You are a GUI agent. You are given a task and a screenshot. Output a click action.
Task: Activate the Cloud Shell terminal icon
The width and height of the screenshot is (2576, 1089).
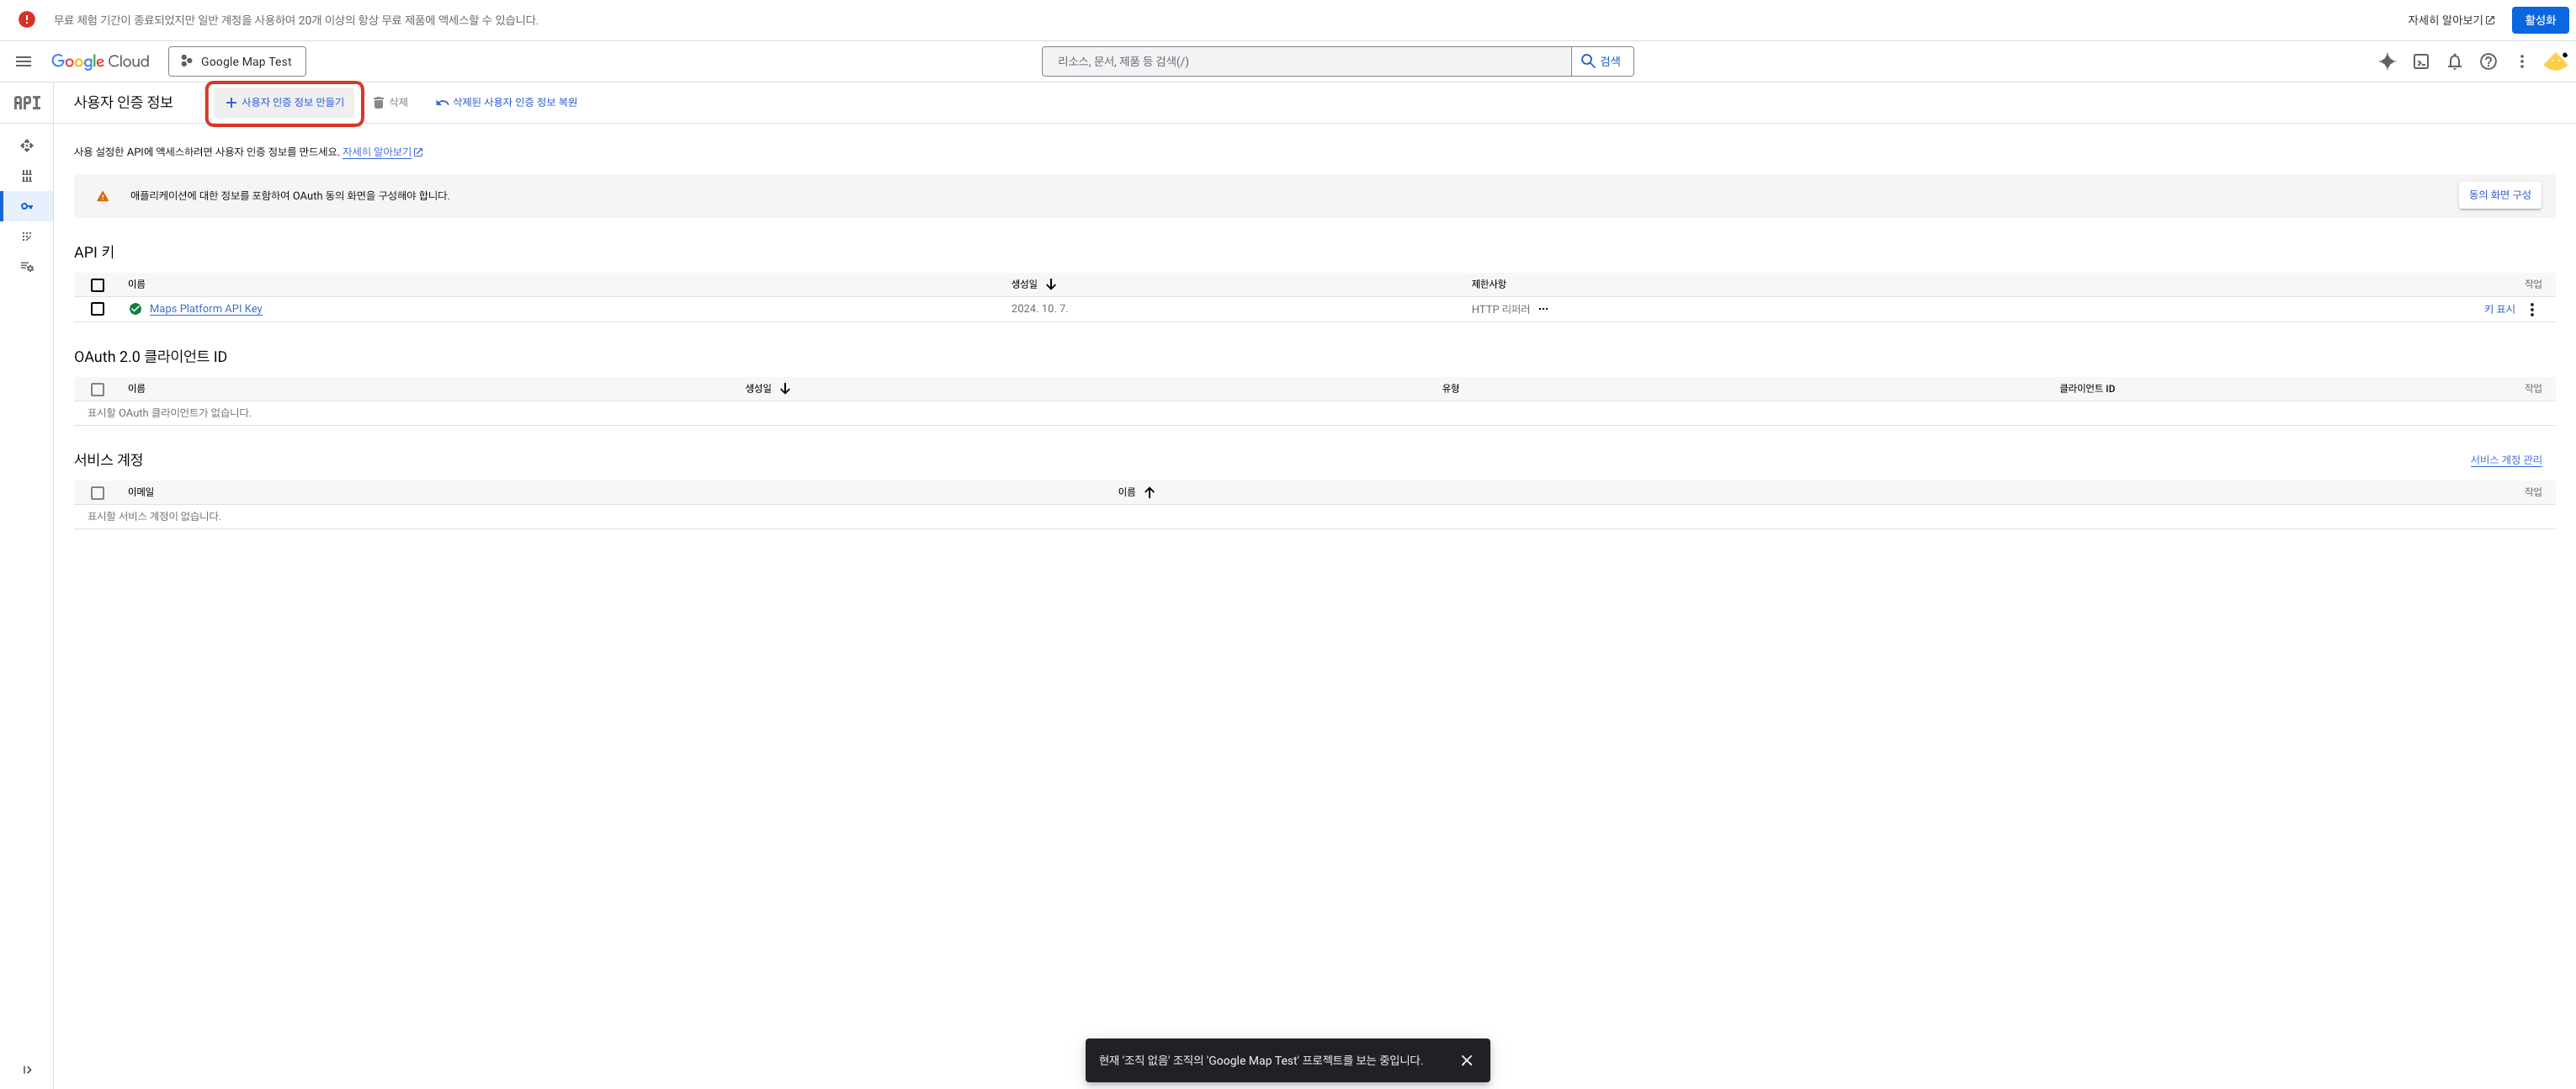[2421, 61]
